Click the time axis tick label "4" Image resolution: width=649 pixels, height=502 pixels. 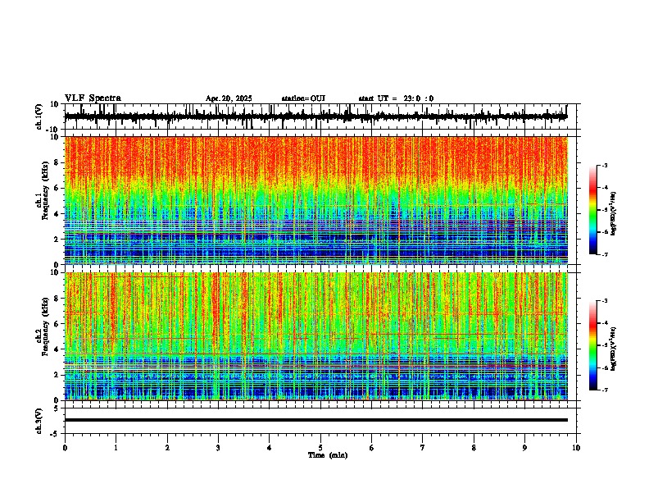tap(270, 448)
